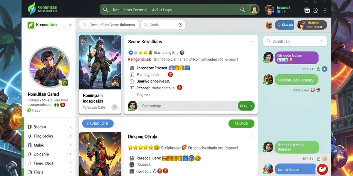
Task: Open the purple chat bubble message
Action: click(x=297, y=58)
